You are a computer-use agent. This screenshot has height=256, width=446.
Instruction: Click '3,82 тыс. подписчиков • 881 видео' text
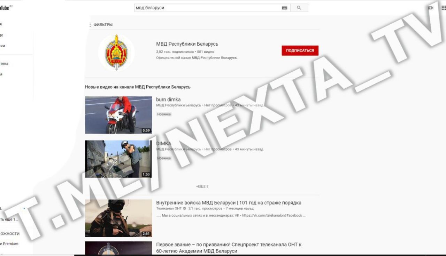point(185,52)
